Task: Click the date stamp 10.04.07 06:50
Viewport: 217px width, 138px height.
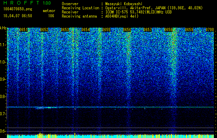Action: [x=18, y=16]
